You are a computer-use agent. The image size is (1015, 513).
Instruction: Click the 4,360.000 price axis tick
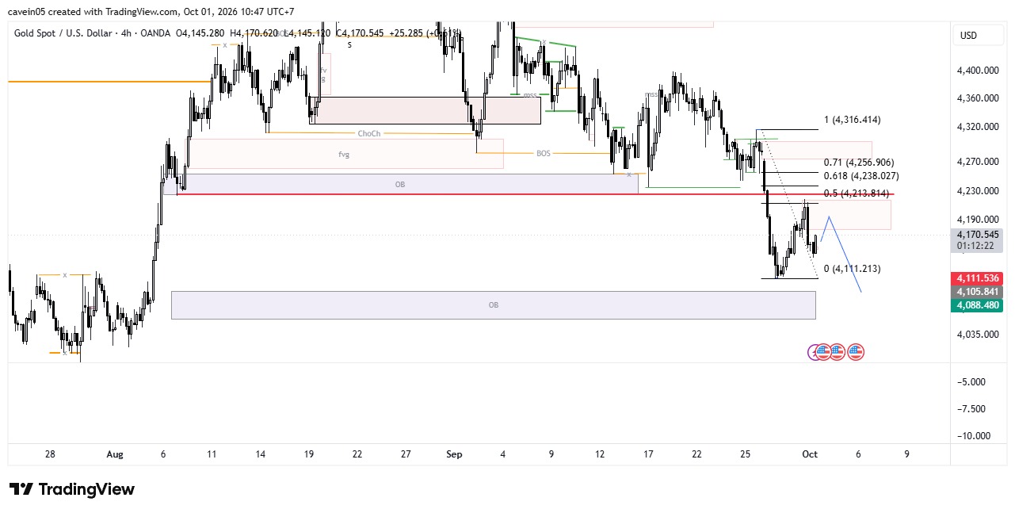point(976,98)
